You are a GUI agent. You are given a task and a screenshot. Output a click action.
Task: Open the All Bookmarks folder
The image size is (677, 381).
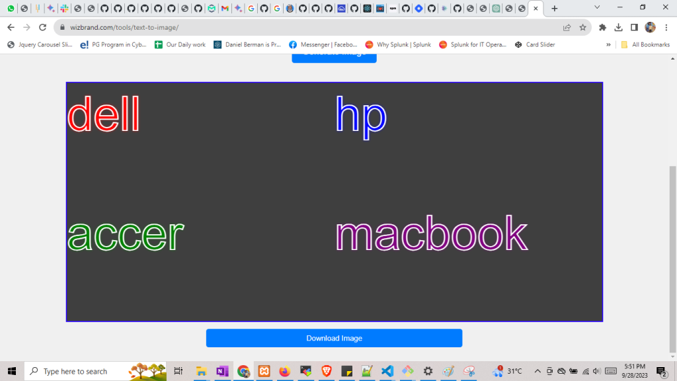[645, 45]
